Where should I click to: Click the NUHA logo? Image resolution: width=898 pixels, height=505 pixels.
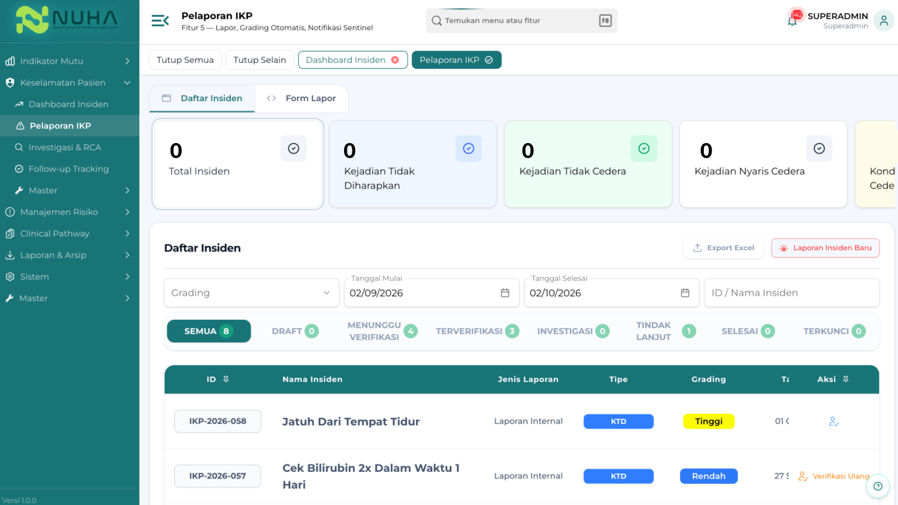tap(67, 20)
